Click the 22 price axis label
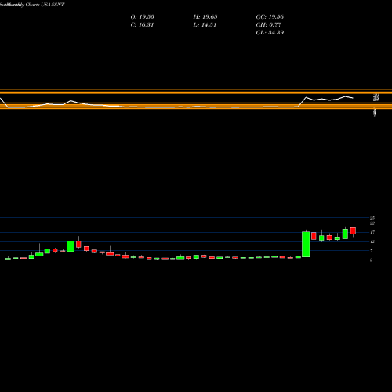Screen dimensions: 392x392 tap(372, 223)
